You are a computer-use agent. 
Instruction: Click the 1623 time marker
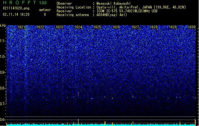click(x=59, y=27)
